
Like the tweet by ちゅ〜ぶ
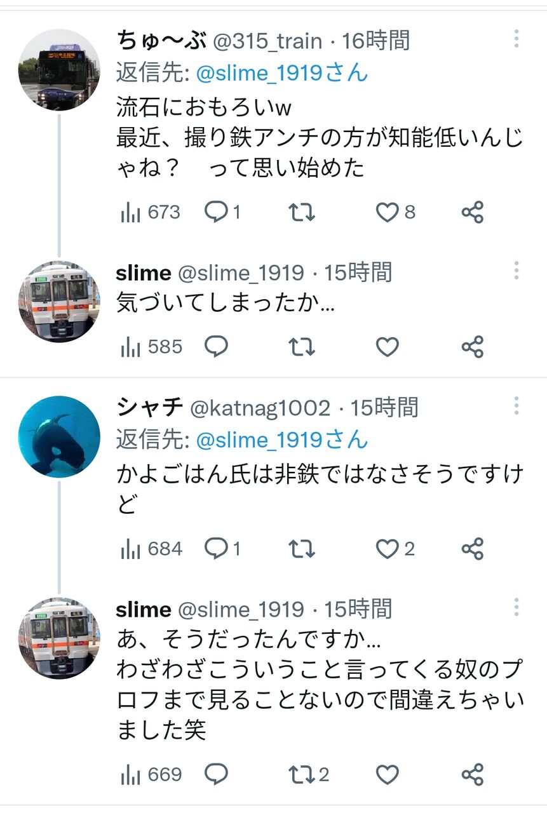tap(388, 212)
